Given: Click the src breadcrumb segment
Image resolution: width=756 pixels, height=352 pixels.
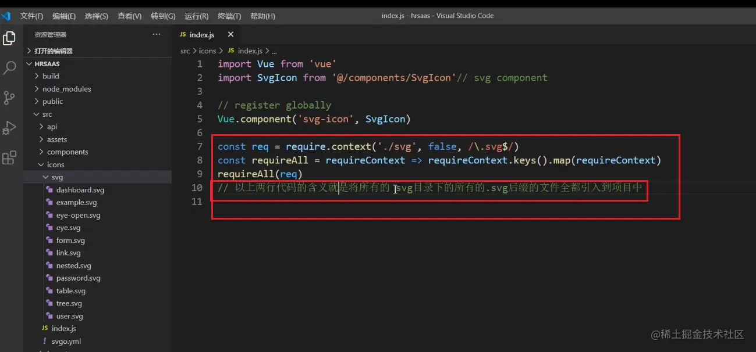Looking at the screenshot, I should pos(185,51).
